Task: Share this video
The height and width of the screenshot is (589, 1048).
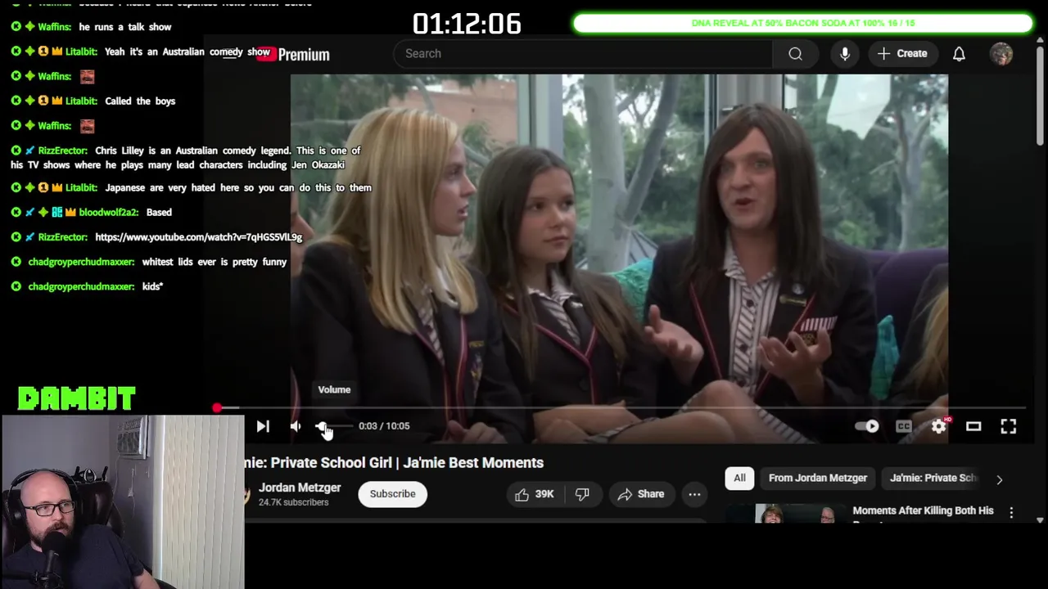Action: (x=641, y=494)
